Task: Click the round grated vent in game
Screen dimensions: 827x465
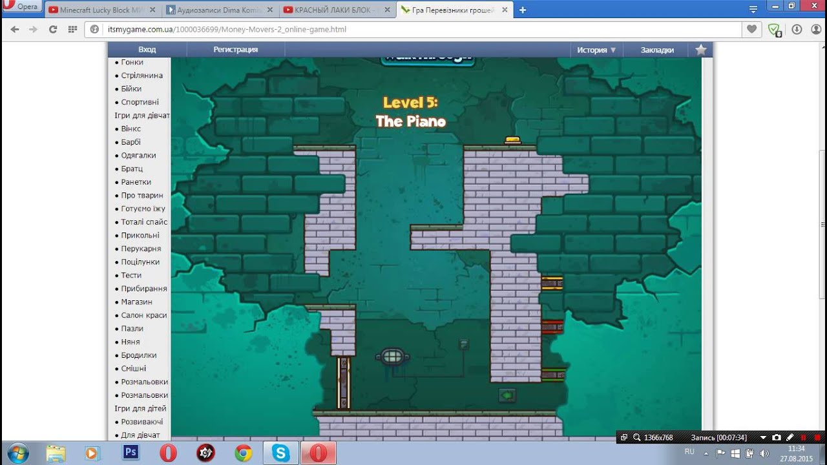Action: point(393,356)
